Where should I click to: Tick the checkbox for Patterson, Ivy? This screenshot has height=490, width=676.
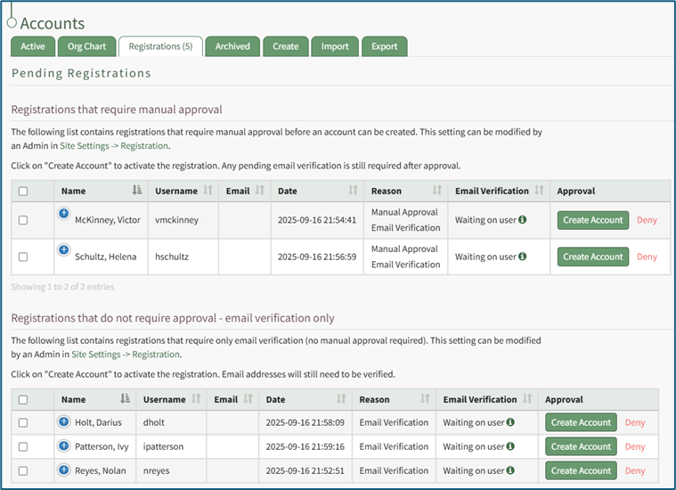pyautogui.click(x=23, y=447)
